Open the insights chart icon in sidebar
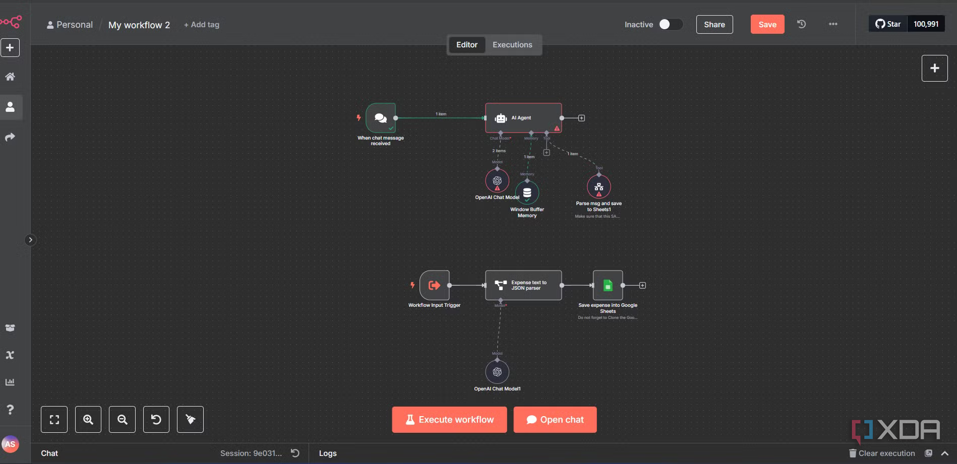Image resolution: width=957 pixels, height=464 pixels. coord(10,382)
